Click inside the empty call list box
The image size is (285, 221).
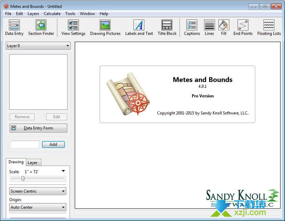point(38,82)
